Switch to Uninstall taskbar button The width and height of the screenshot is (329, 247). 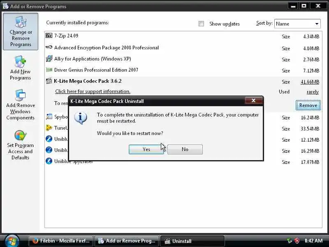(192, 241)
